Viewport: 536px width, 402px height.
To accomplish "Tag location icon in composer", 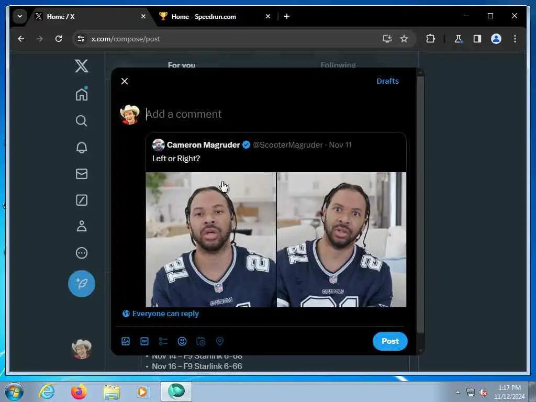I will [x=220, y=341].
